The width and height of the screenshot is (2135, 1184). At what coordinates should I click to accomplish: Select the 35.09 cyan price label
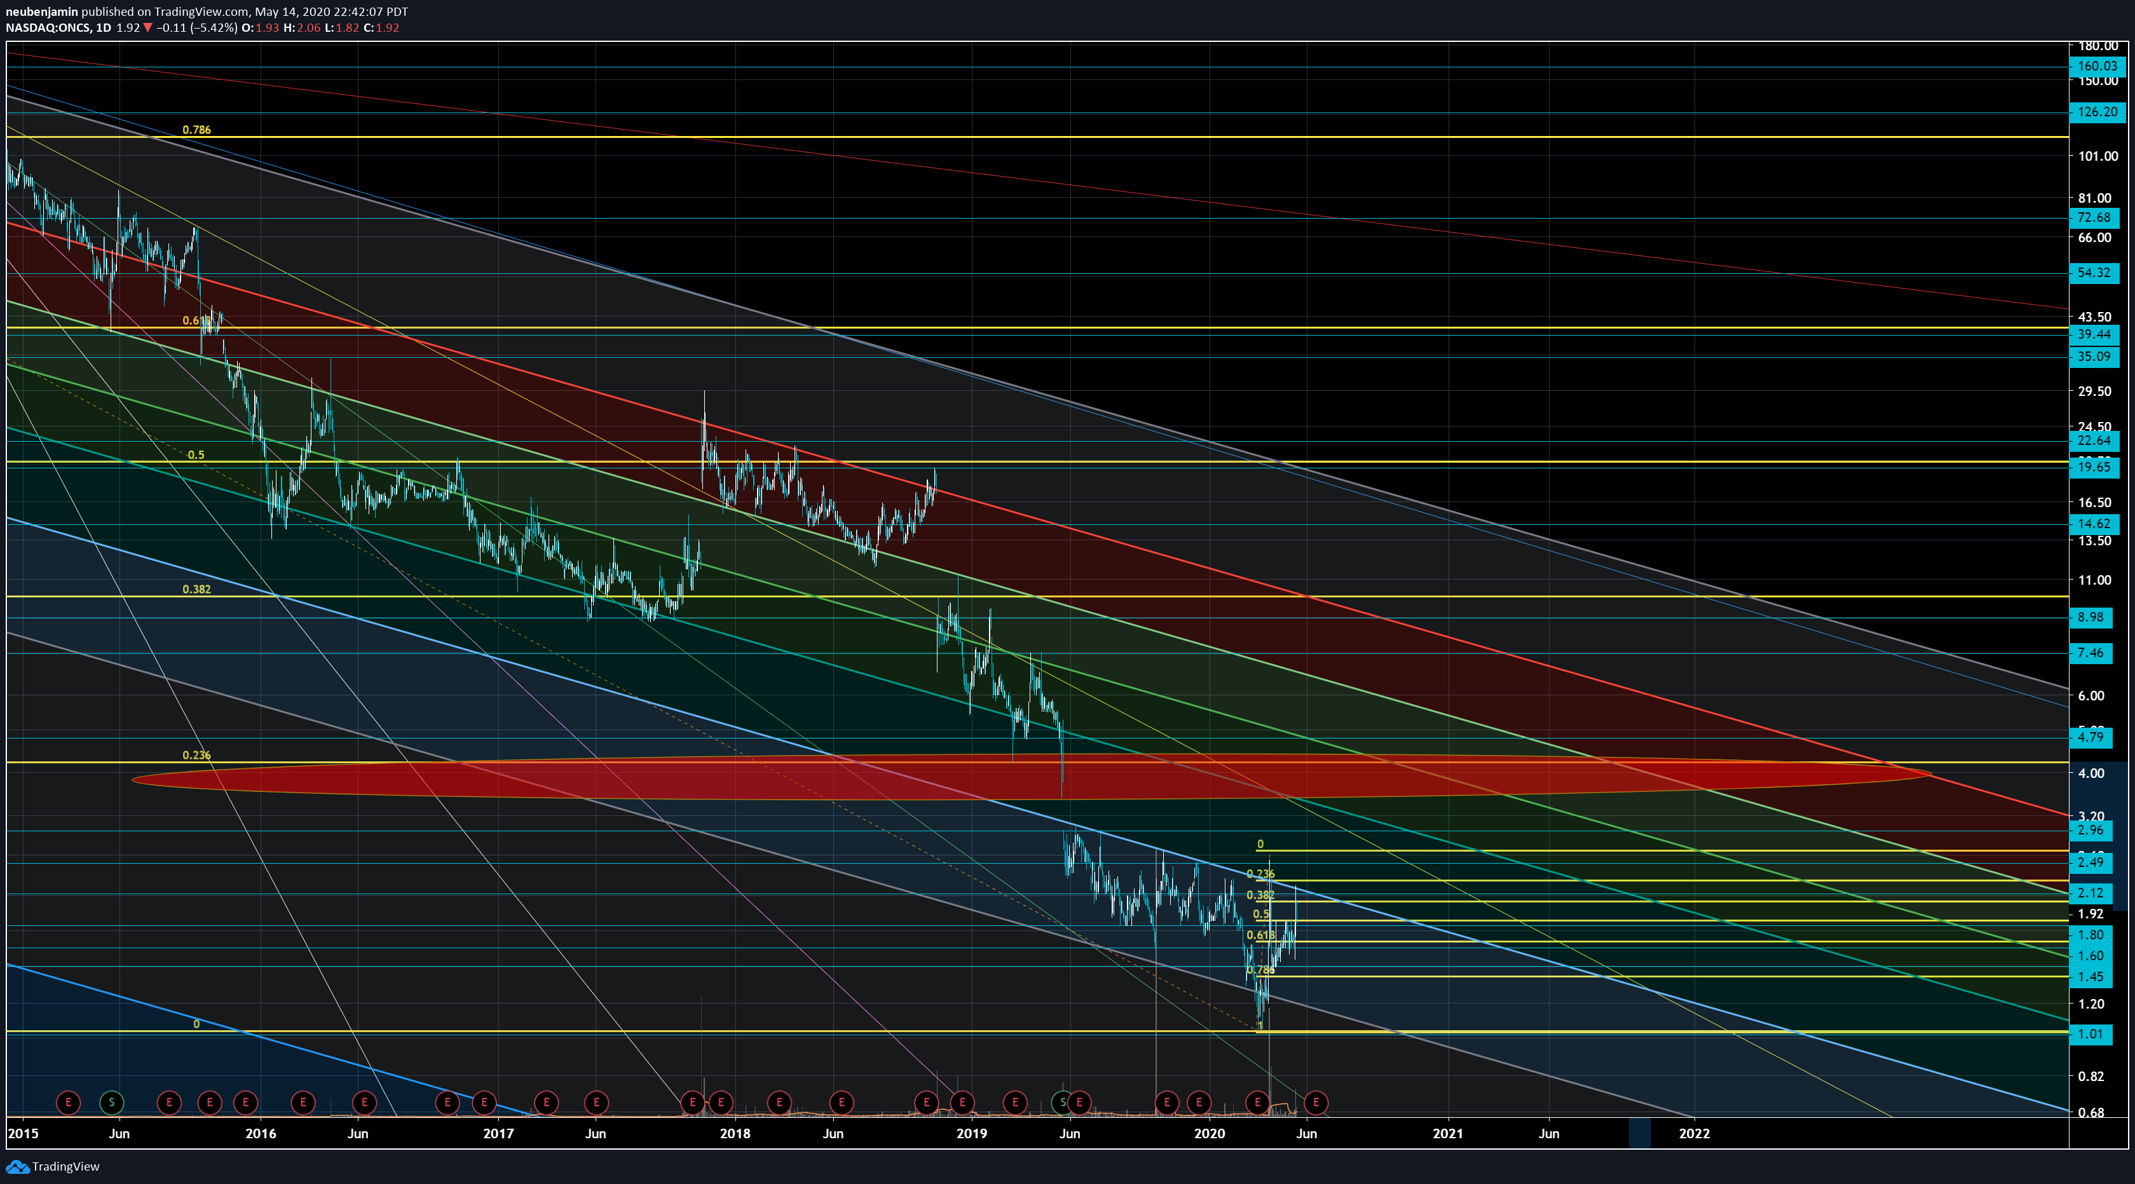tap(2094, 357)
